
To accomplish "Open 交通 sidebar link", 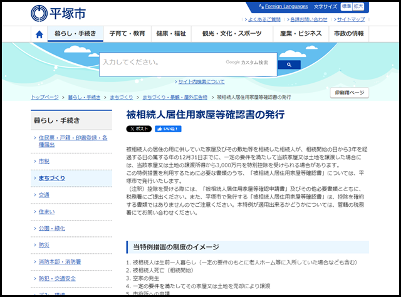I will (x=44, y=195).
